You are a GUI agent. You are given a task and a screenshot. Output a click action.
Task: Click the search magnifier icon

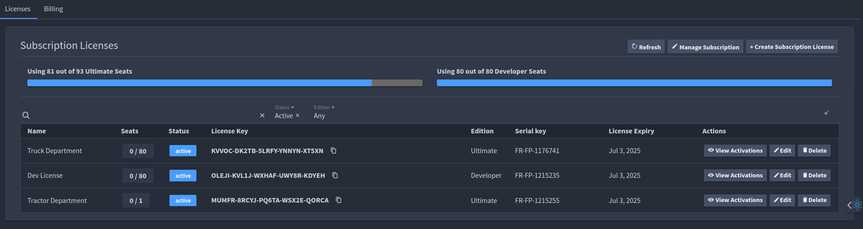point(26,115)
